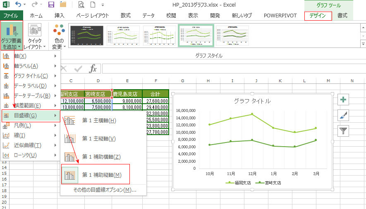Image resolution: width=366 pixels, height=209 pixels.
Task: Click into the formula bar
Action: 234,69
